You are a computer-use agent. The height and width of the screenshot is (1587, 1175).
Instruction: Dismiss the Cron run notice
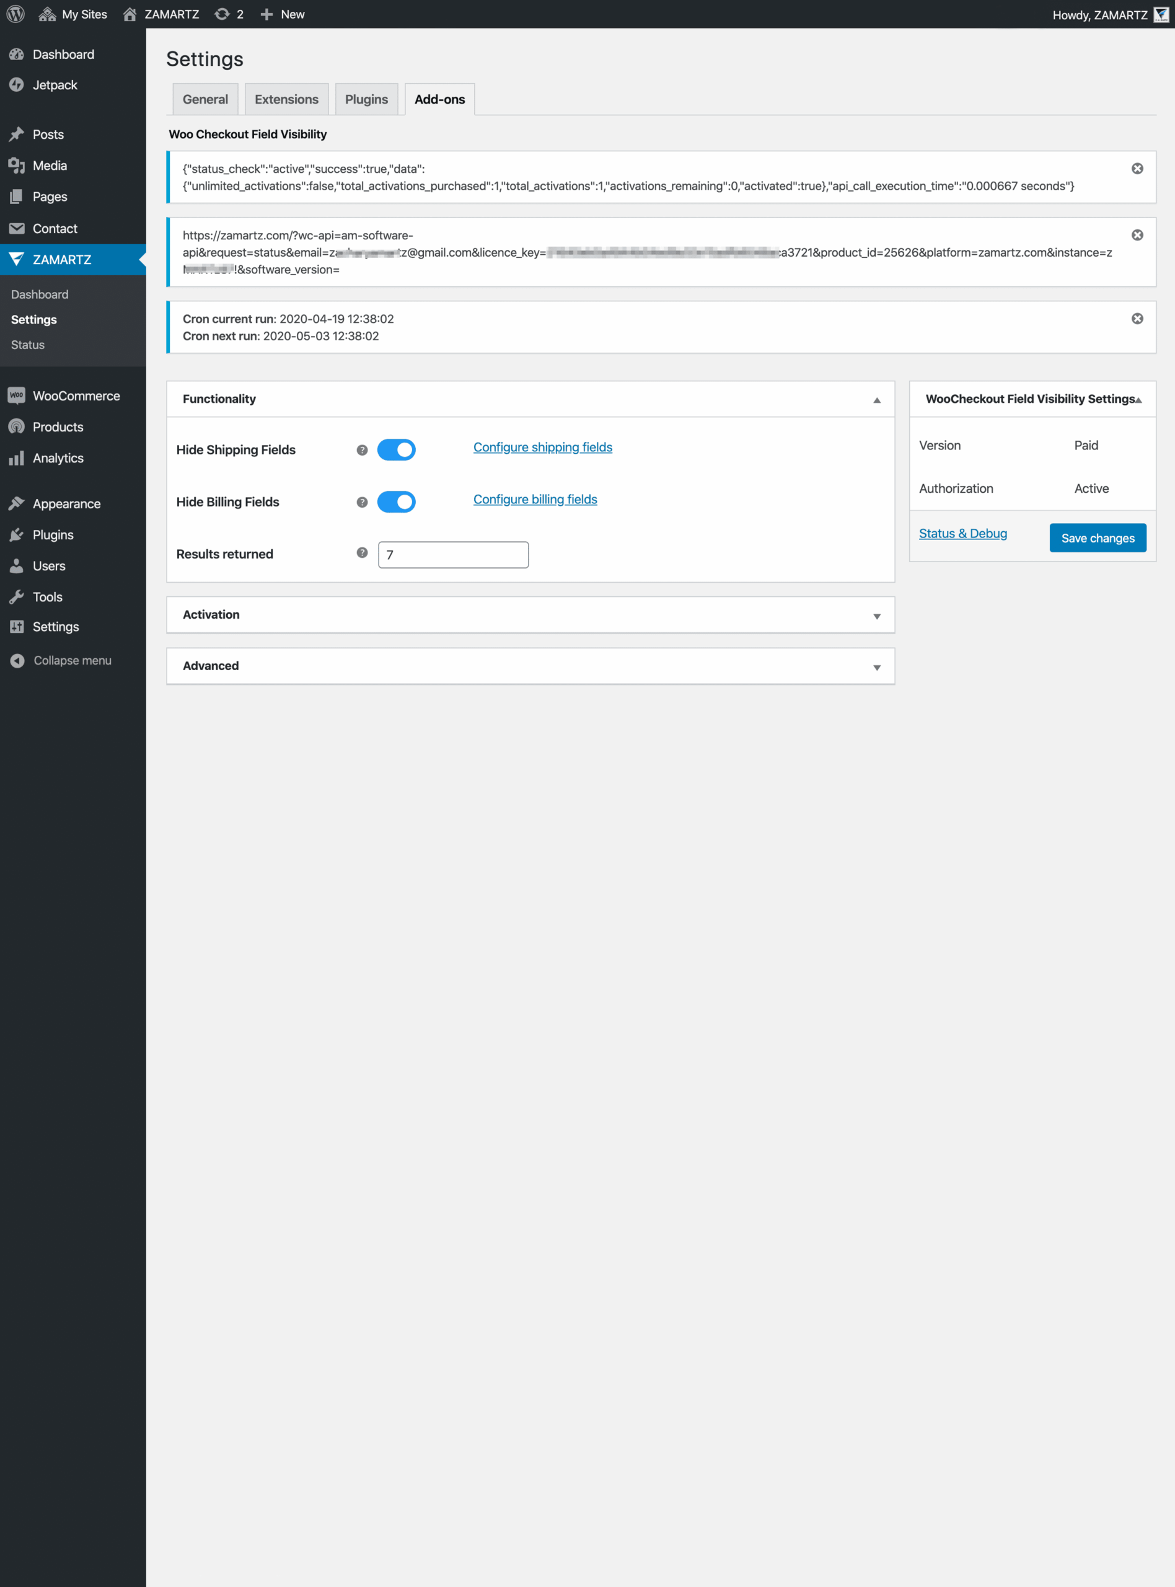point(1136,318)
